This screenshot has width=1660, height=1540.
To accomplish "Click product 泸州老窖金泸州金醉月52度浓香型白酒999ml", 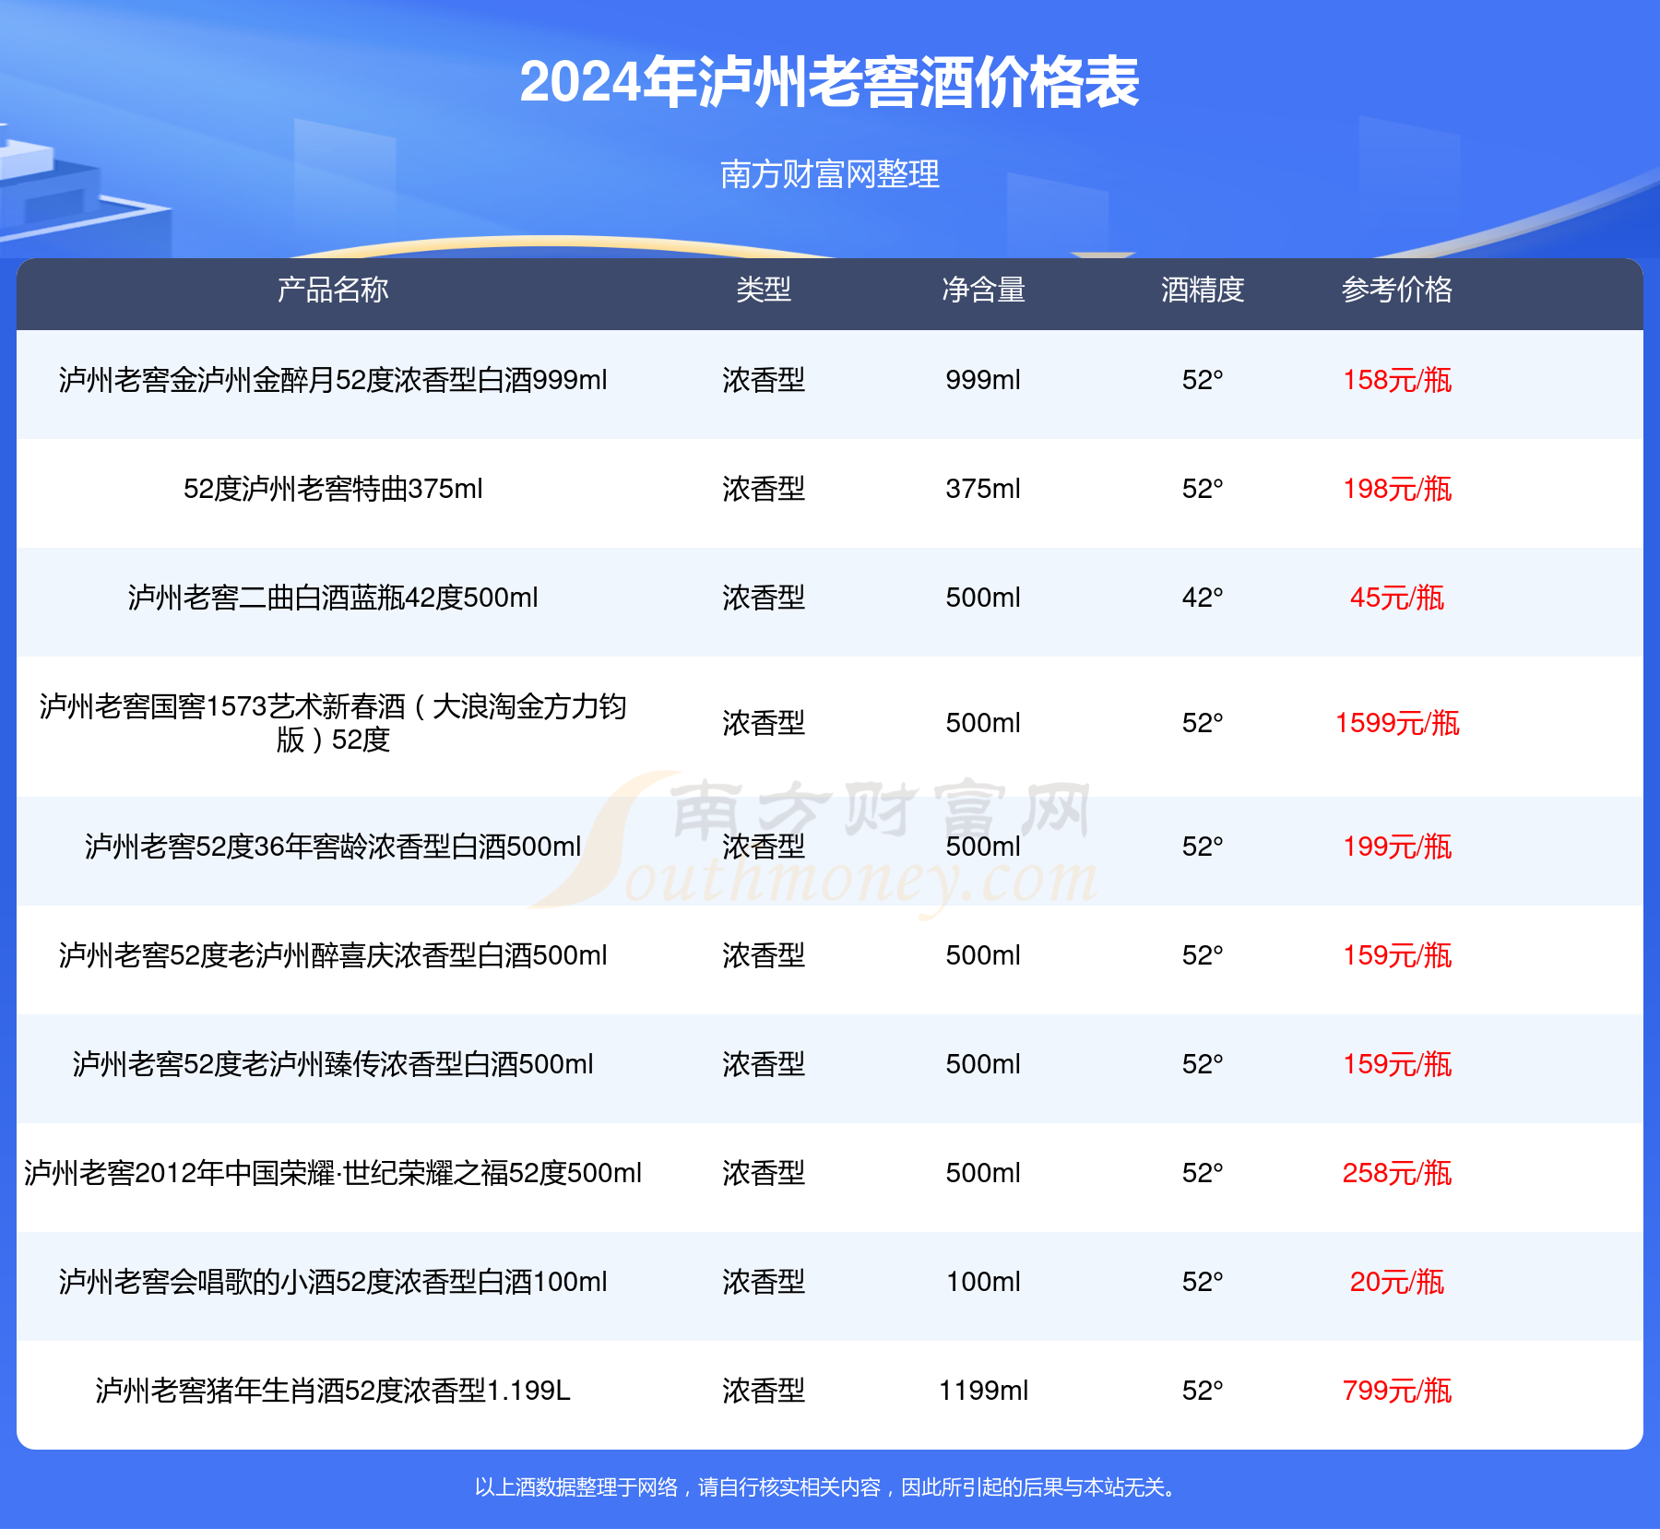I will point(333,380).
